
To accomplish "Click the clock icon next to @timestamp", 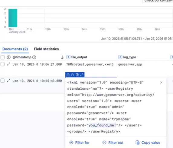I will (34, 57).
